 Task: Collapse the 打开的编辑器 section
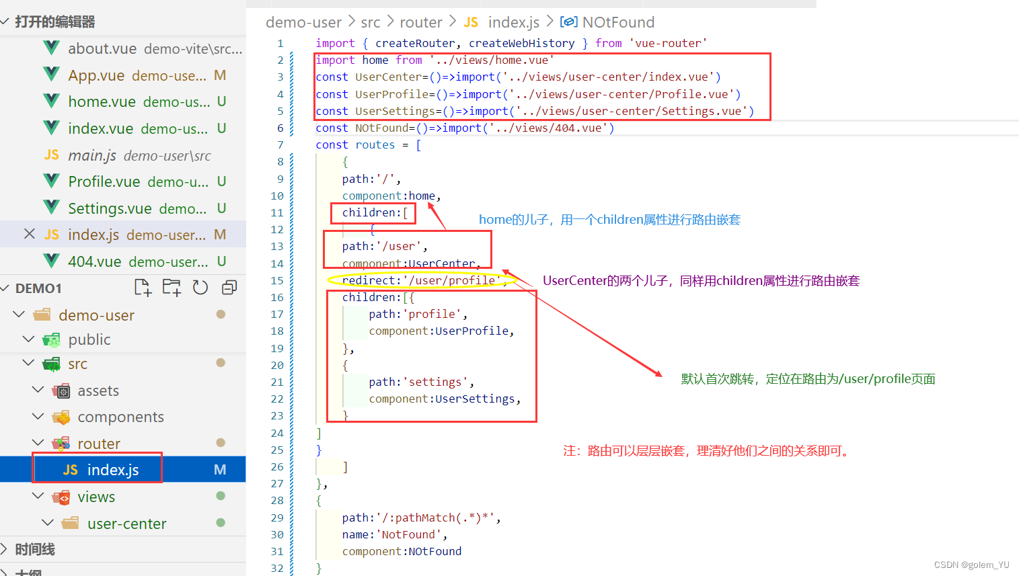click(7, 21)
